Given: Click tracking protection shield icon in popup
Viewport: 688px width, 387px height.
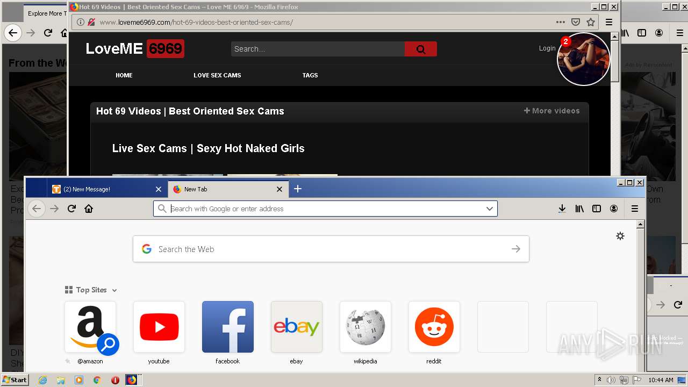Looking at the screenshot, I should (91, 22).
